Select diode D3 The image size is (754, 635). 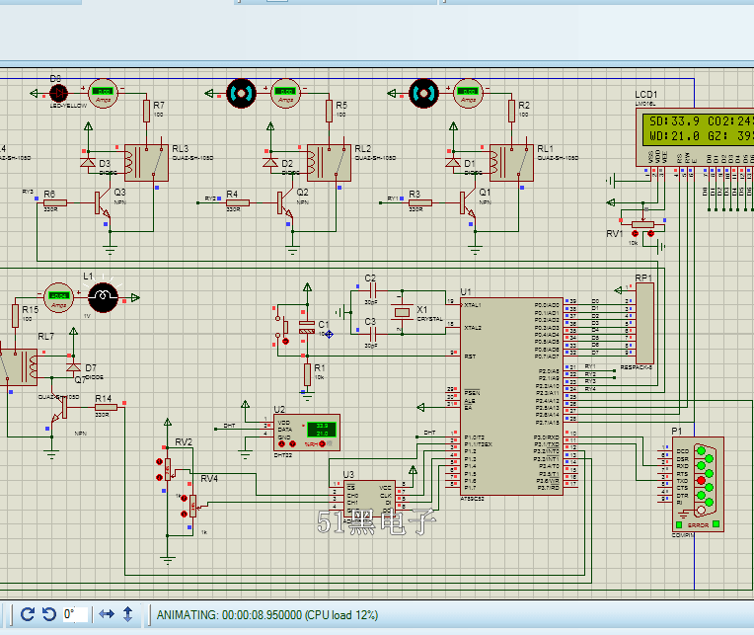coord(88,161)
